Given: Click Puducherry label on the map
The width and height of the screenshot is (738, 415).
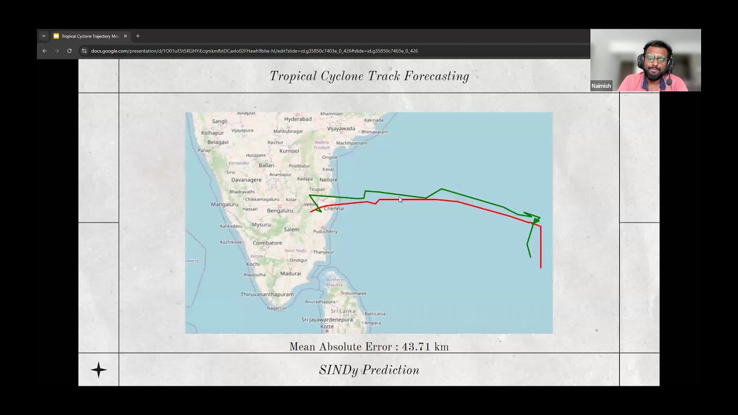Looking at the screenshot, I should coord(325,231).
